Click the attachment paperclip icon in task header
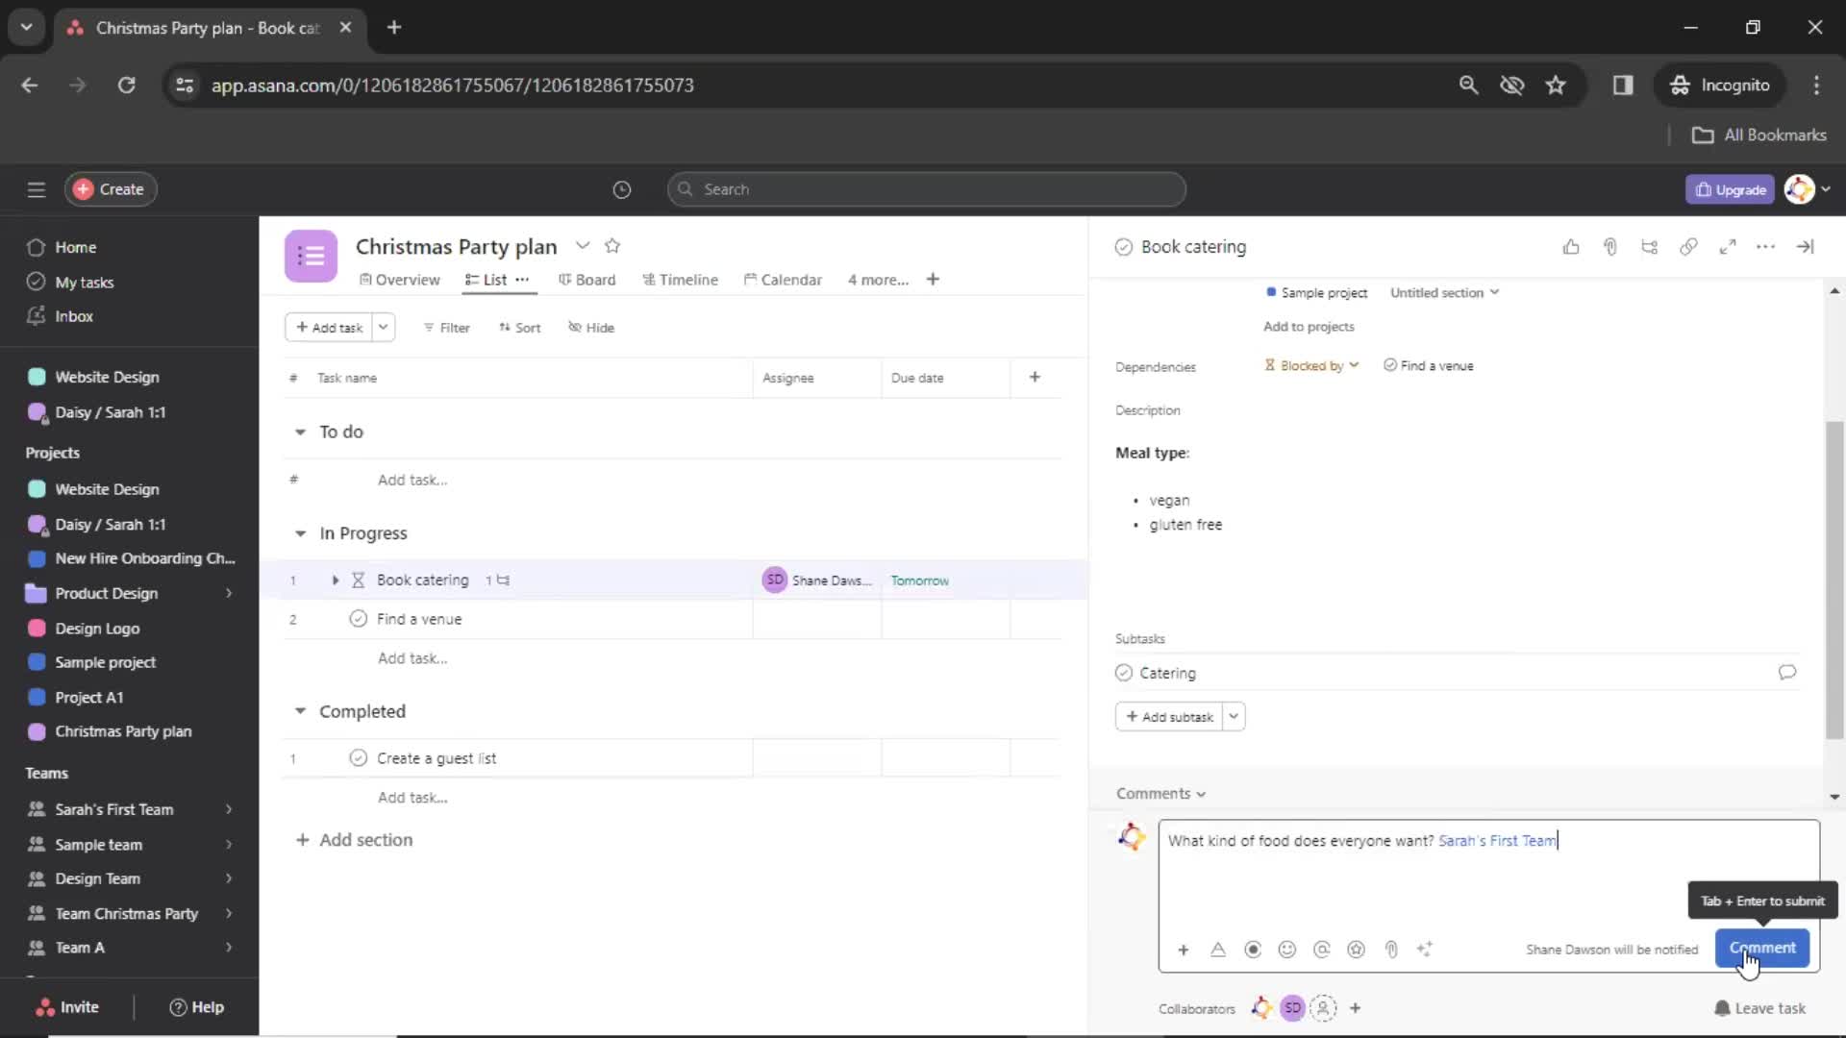This screenshot has height=1038, width=1846. (x=1608, y=247)
